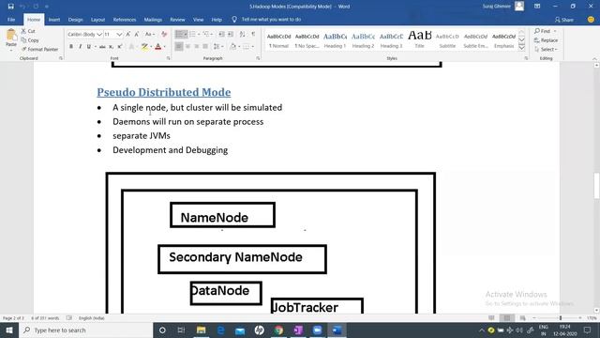
Task: Open Chrome from the taskbar
Action: click(x=278, y=330)
